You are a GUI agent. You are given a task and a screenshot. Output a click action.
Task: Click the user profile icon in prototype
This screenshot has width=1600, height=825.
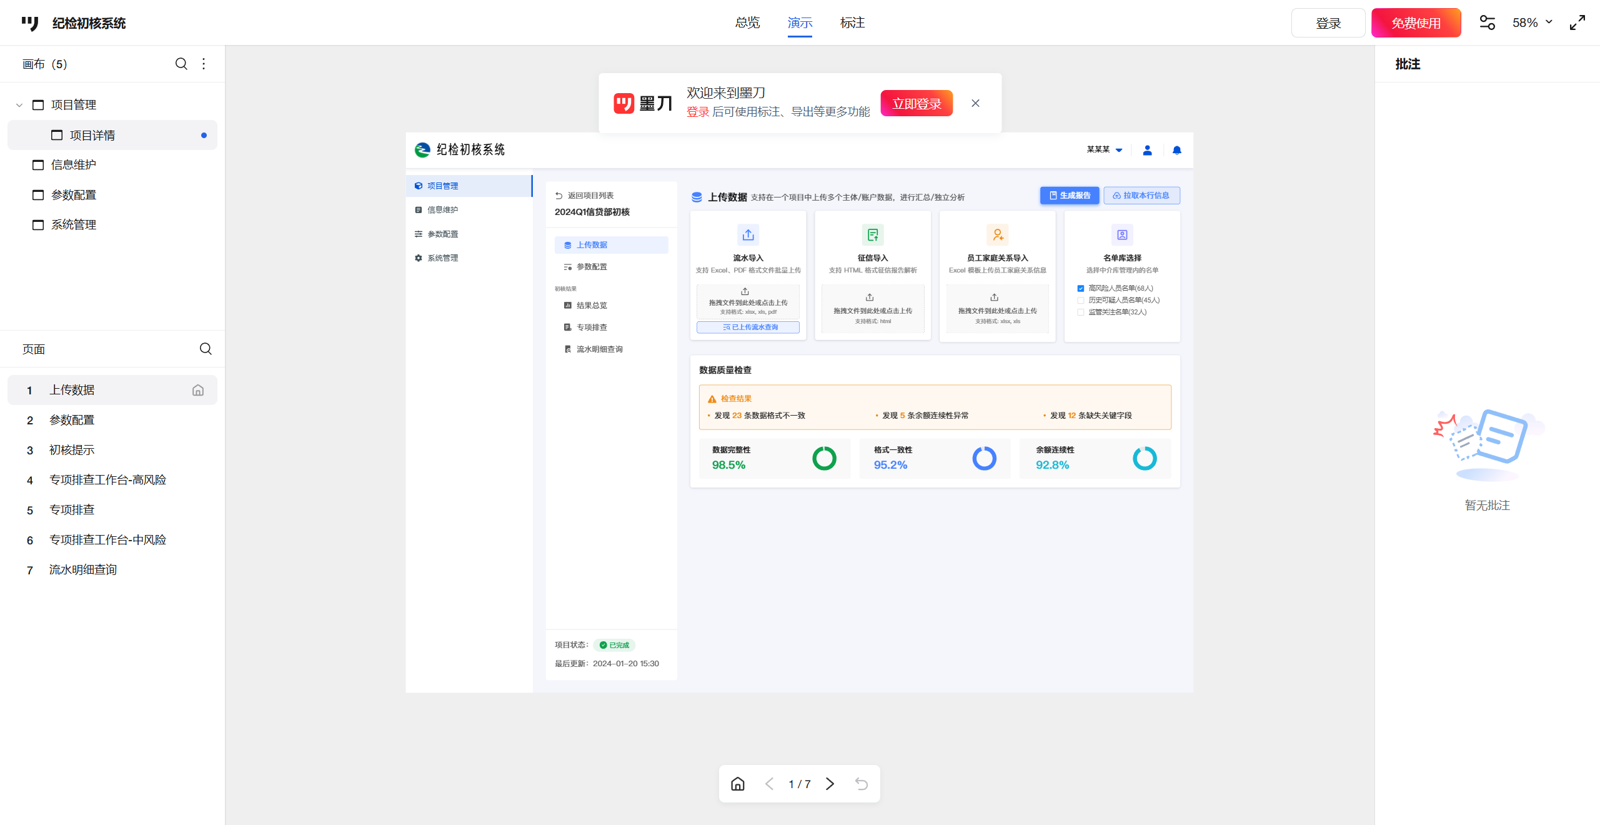(x=1147, y=150)
